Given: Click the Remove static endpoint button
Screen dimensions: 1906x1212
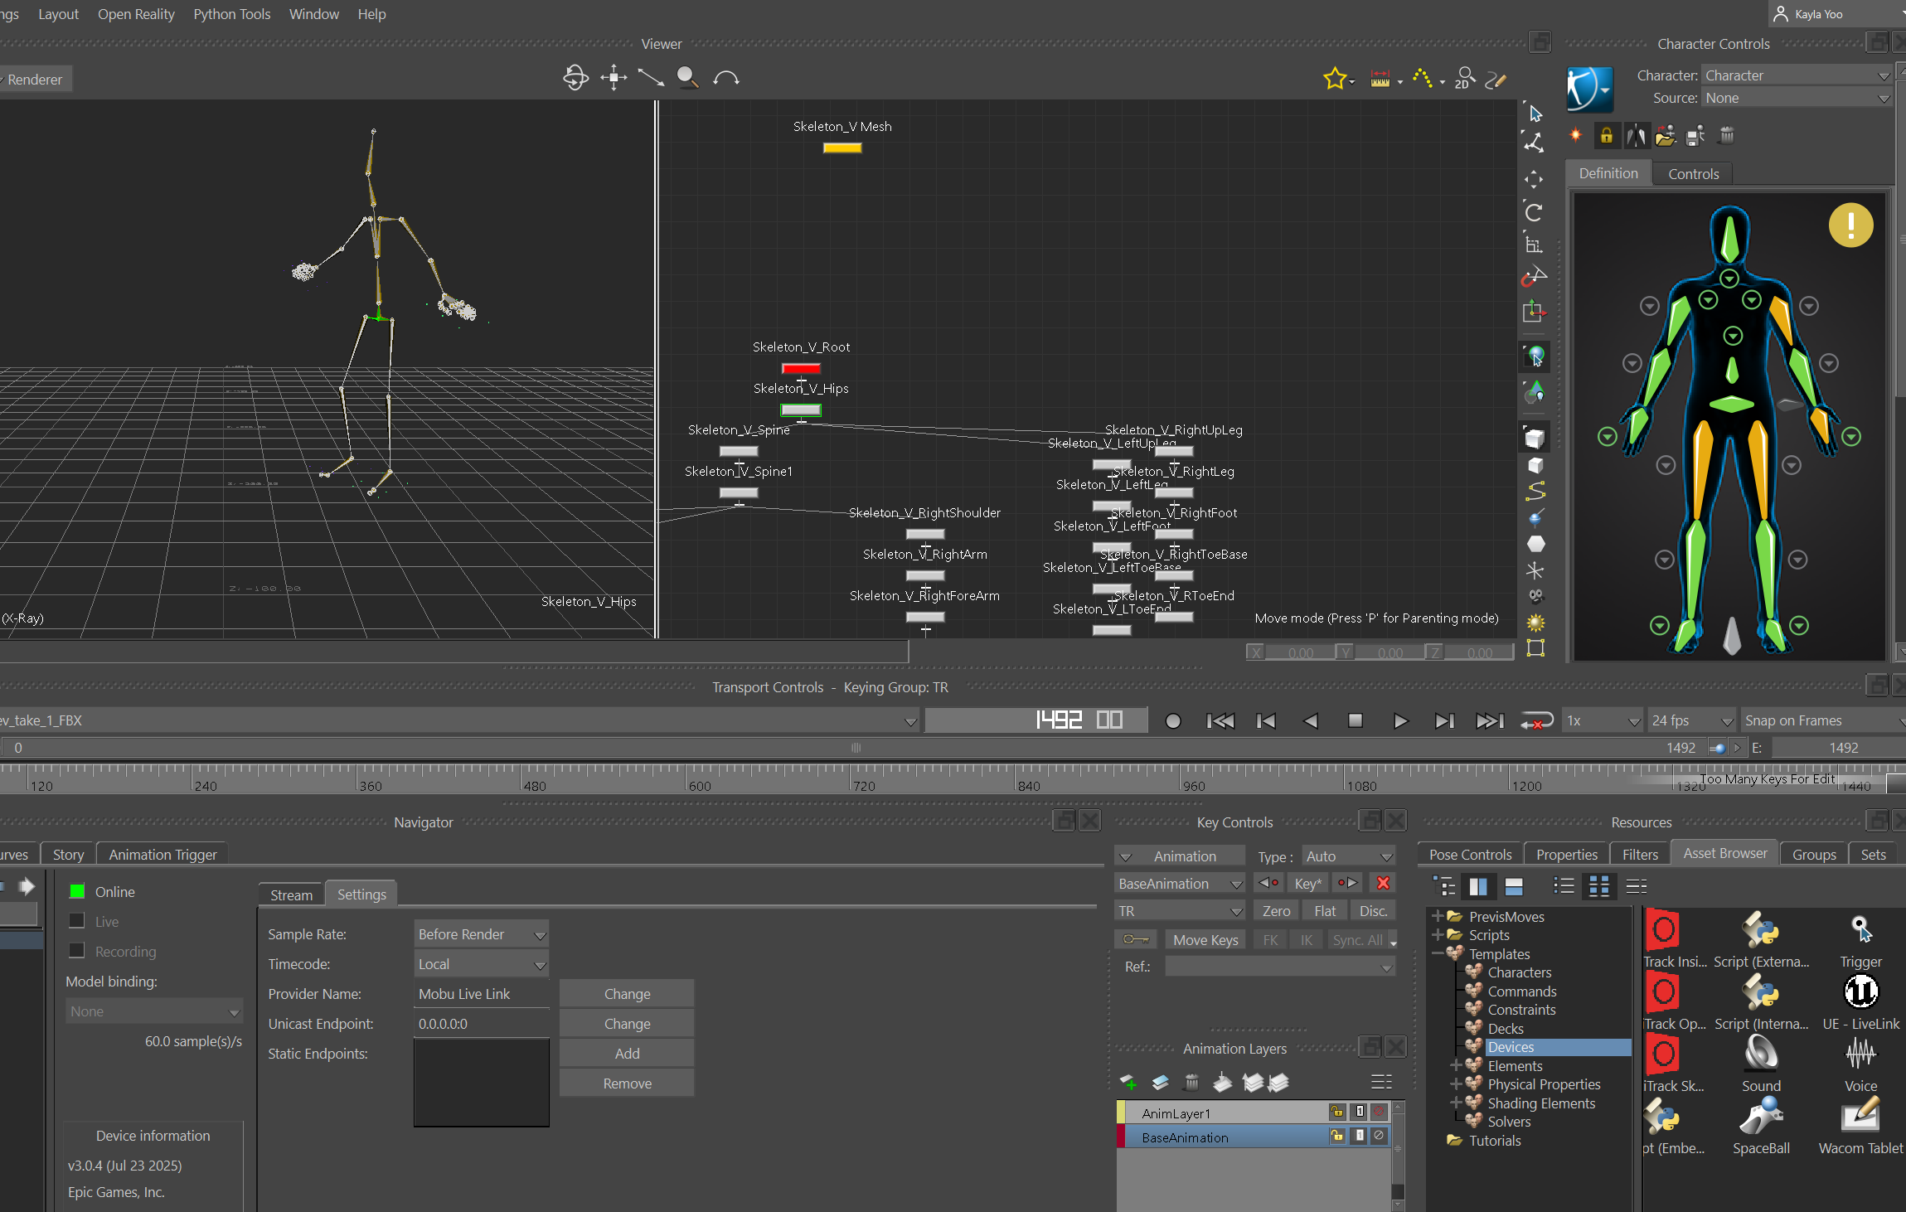Looking at the screenshot, I should [x=627, y=1084].
